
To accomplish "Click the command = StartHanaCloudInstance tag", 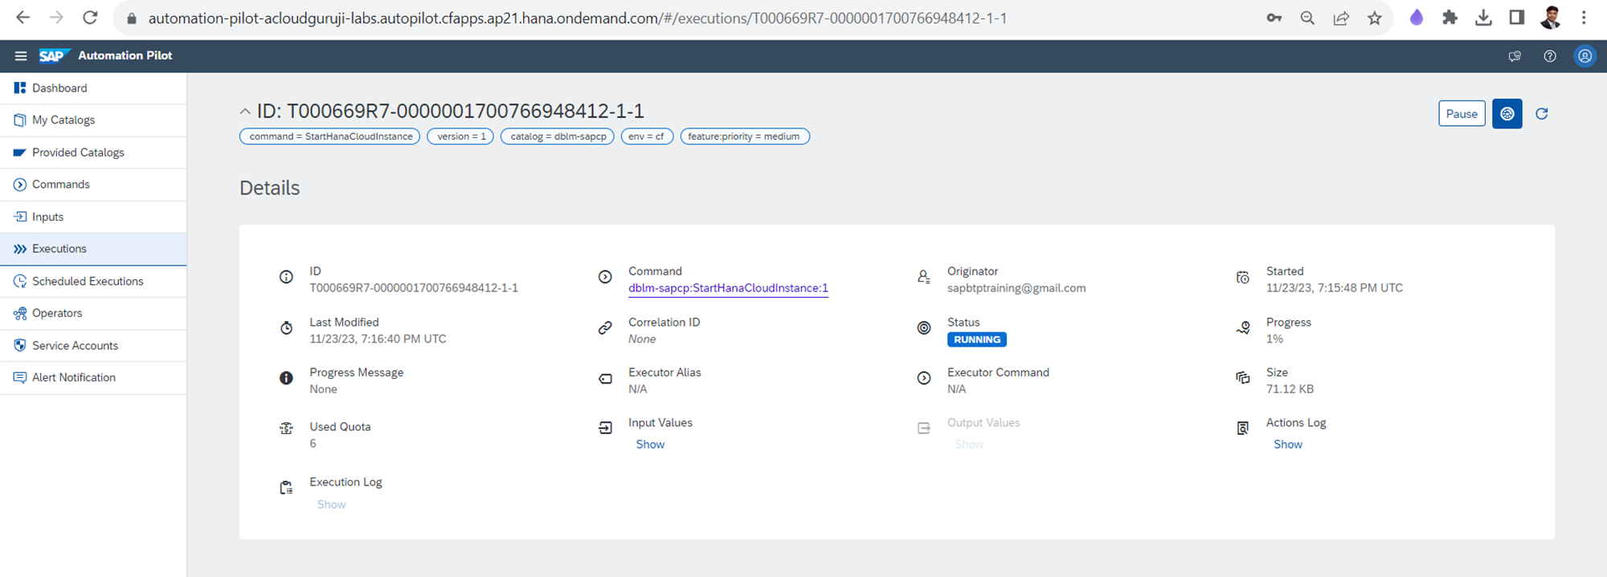I will point(329,136).
